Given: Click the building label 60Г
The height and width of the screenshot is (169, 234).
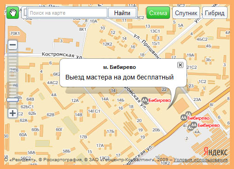Looking at the screenshot, I should (x=59, y=130).
